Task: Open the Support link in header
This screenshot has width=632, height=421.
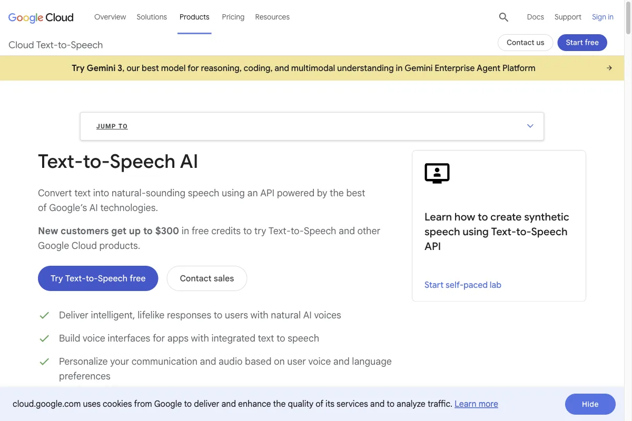Action: pos(568,17)
